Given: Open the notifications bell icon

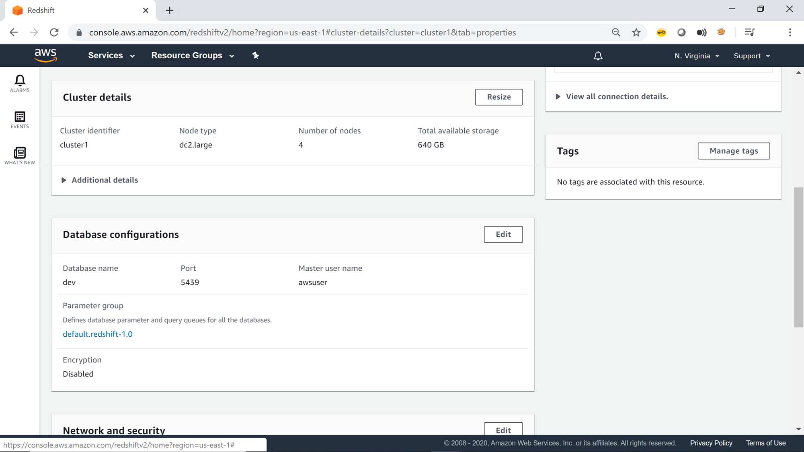Looking at the screenshot, I should tap(598, 56).
